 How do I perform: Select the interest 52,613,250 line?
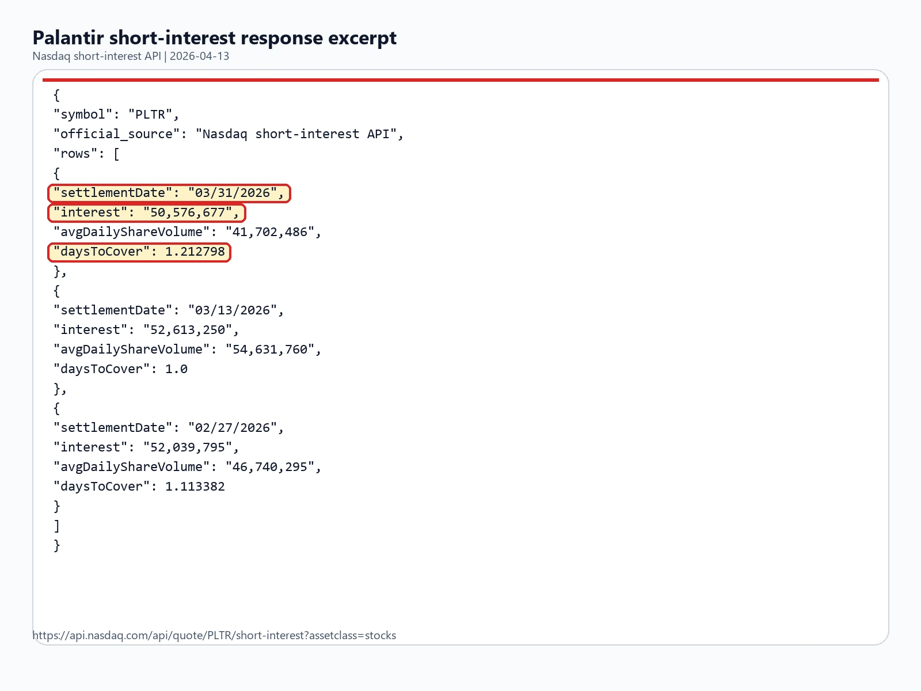(x=146, y=330)
